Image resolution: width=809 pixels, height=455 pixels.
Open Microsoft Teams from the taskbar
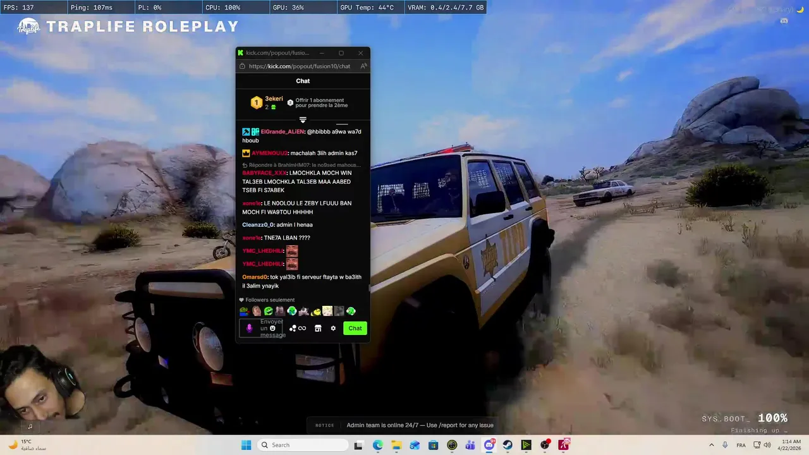(x=470, y=445)
